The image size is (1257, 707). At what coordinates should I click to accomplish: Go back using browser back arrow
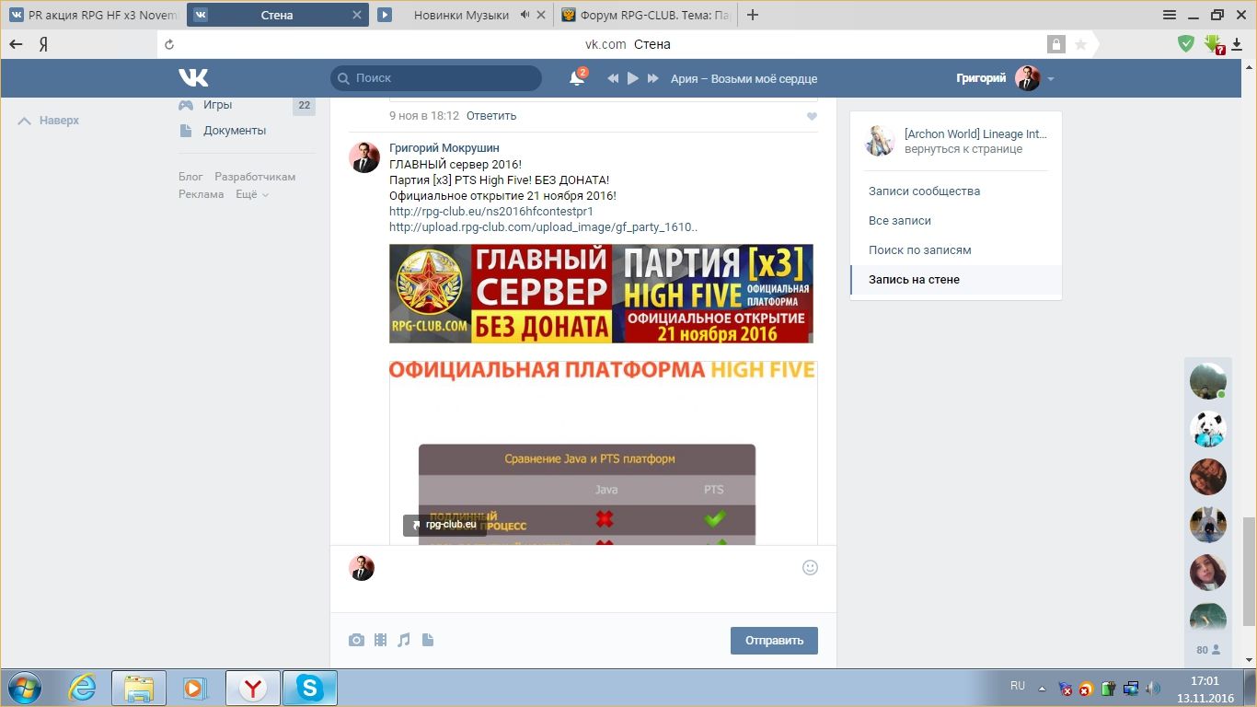click(16, 44)
